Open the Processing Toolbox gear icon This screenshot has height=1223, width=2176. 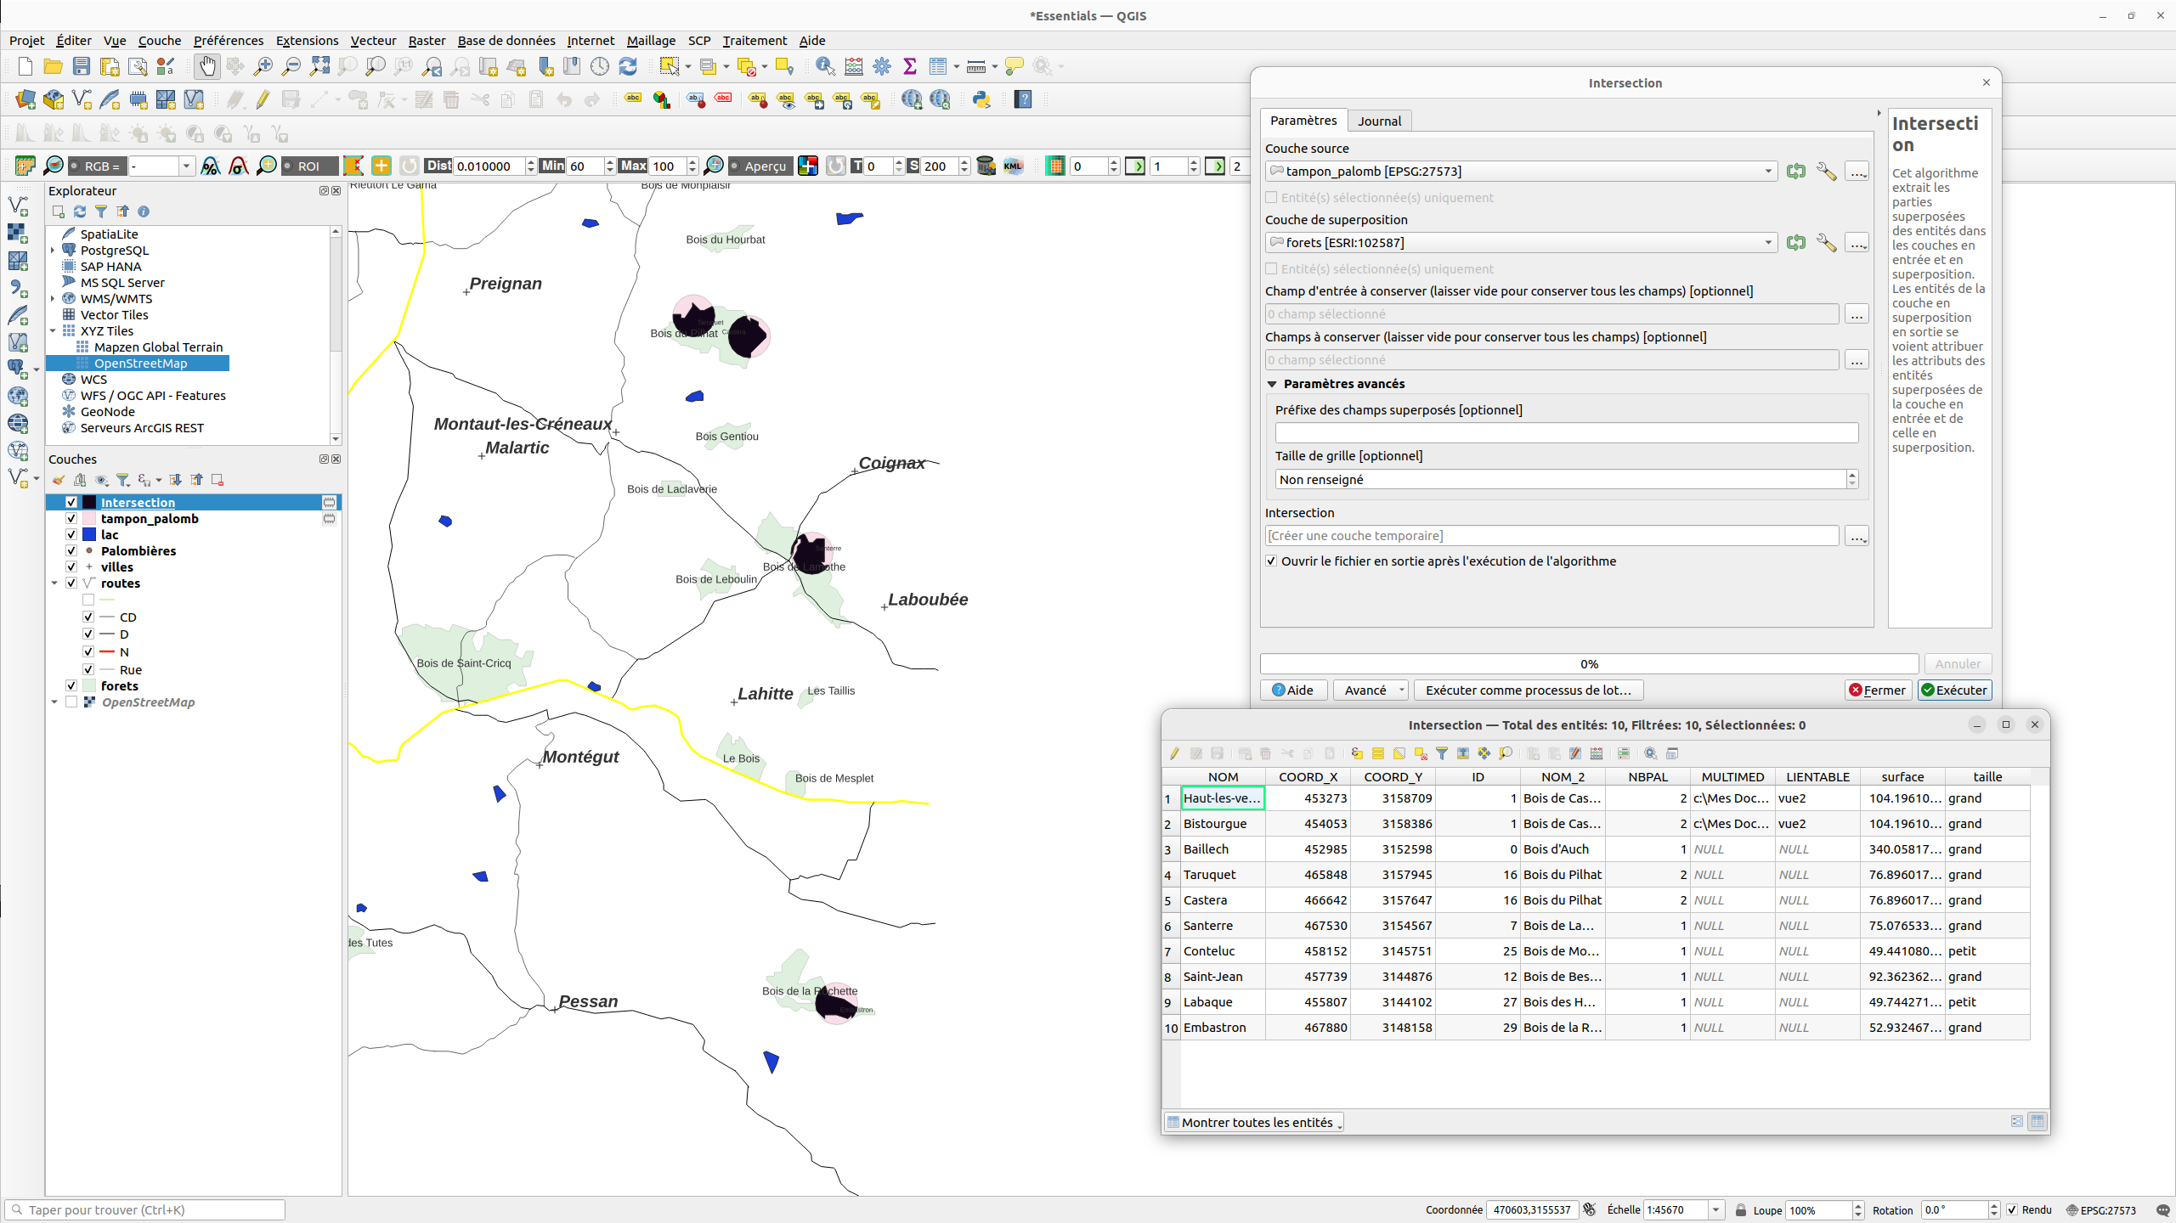[x=882, y=66]
